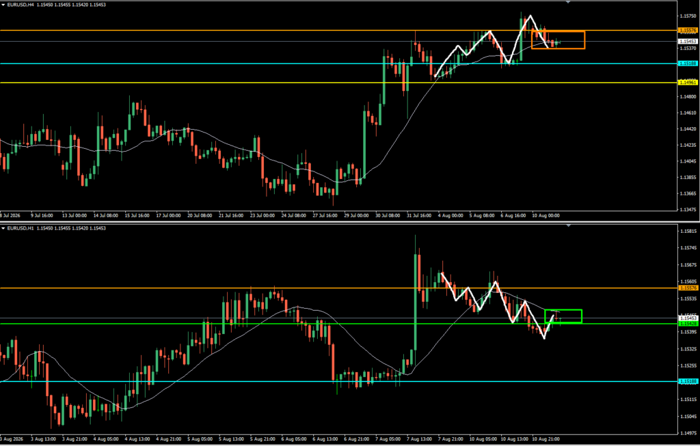Click the H1 chart shift triangle marker

pos(568,226)
